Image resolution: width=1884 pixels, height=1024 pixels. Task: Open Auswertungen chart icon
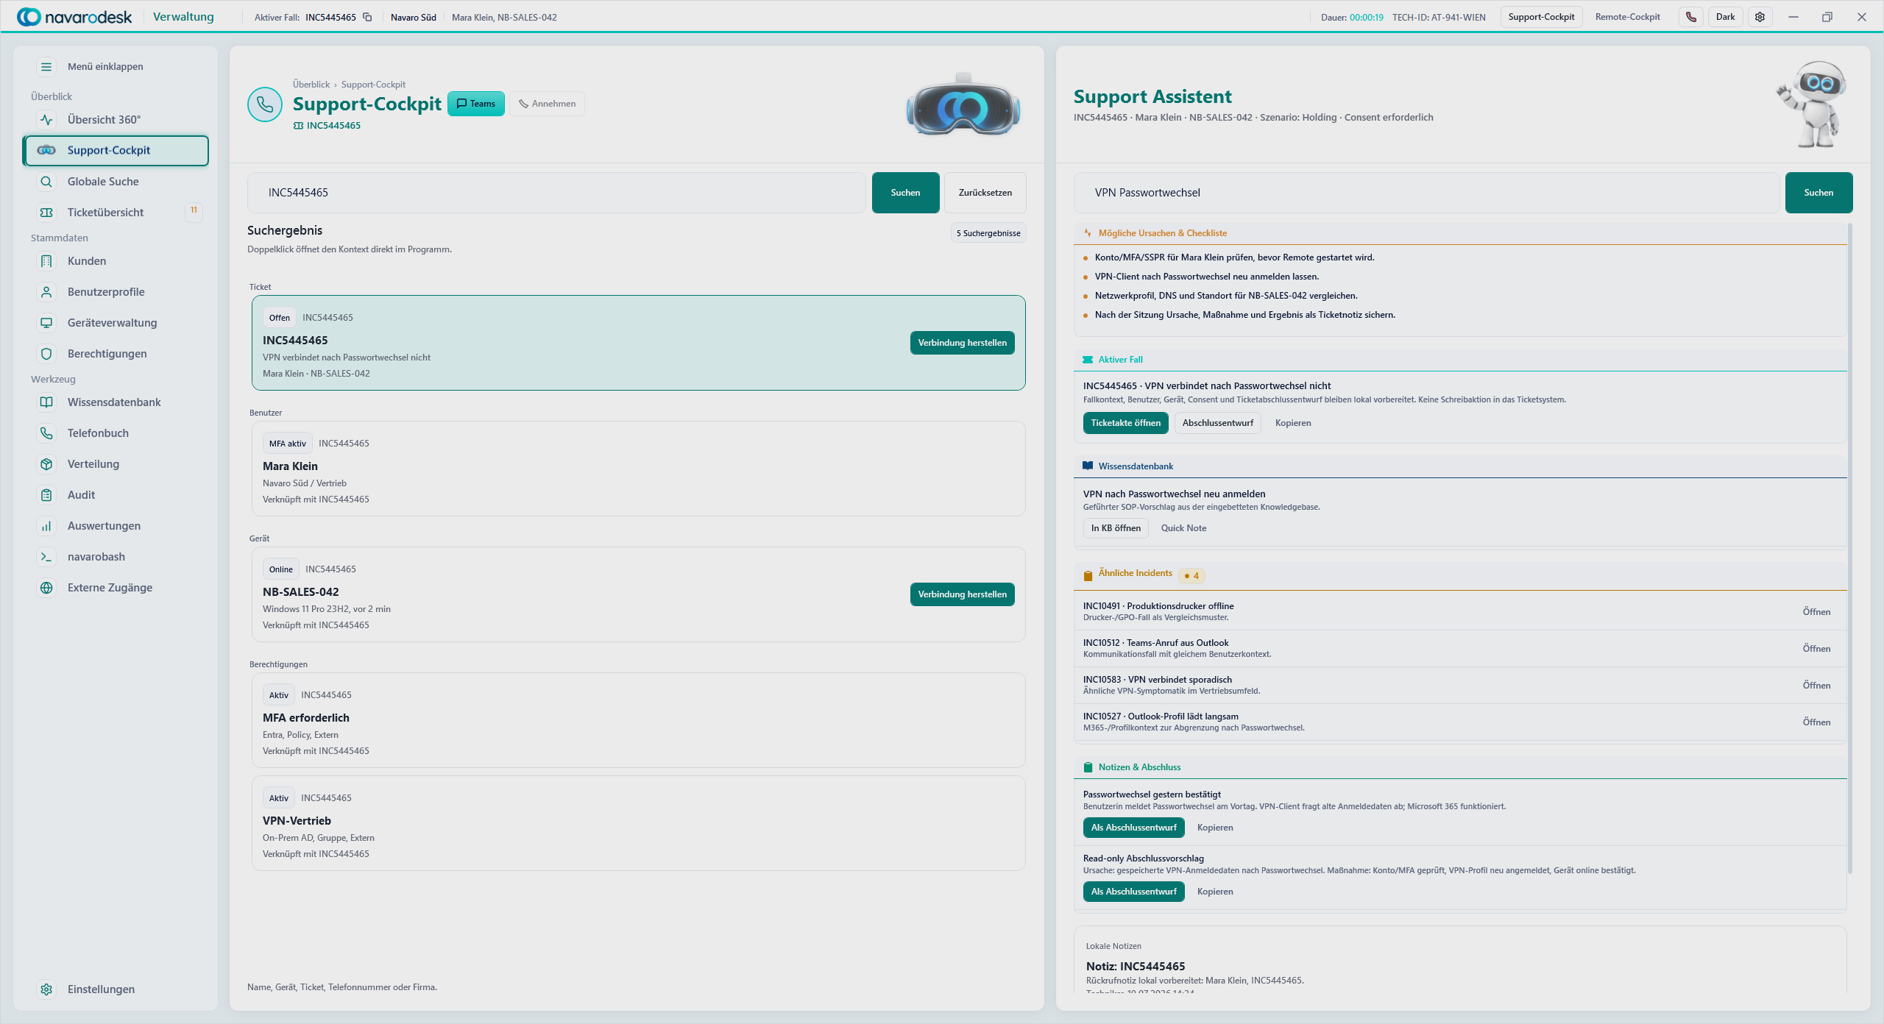coord(46,525)
